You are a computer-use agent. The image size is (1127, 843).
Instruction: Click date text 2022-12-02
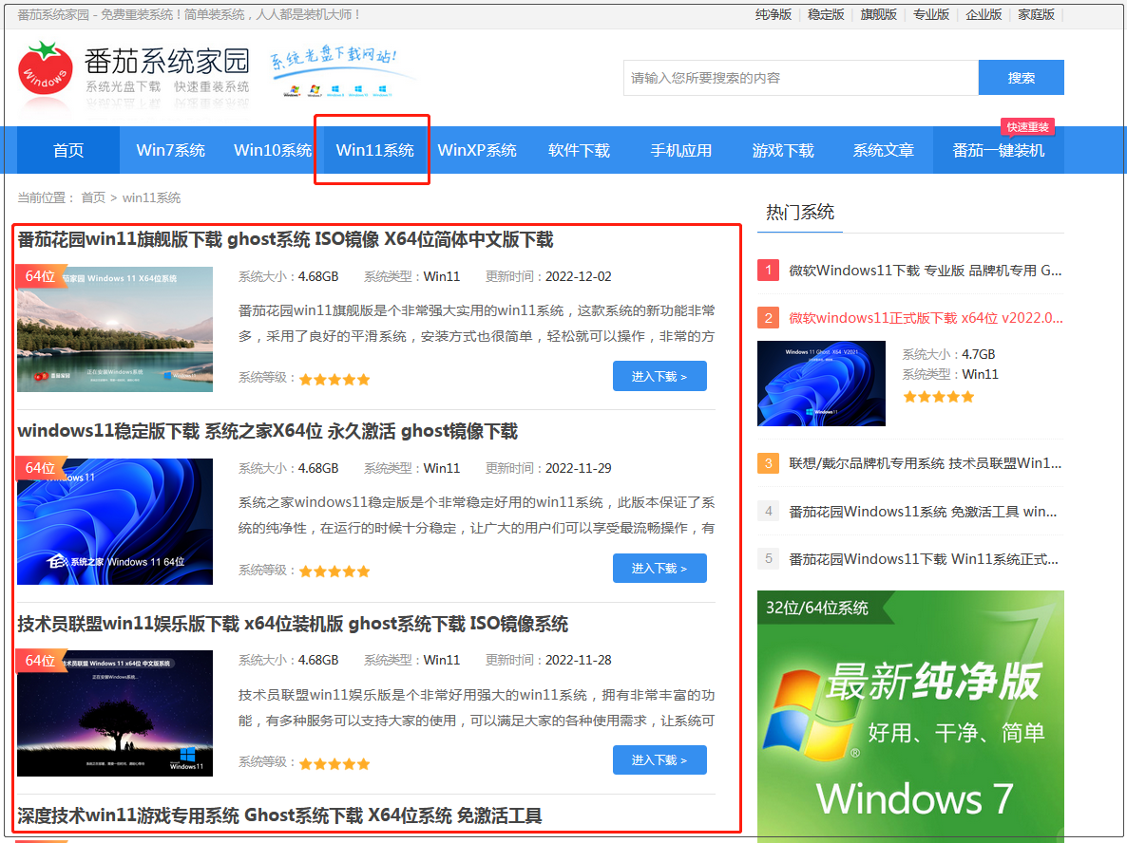579,276
